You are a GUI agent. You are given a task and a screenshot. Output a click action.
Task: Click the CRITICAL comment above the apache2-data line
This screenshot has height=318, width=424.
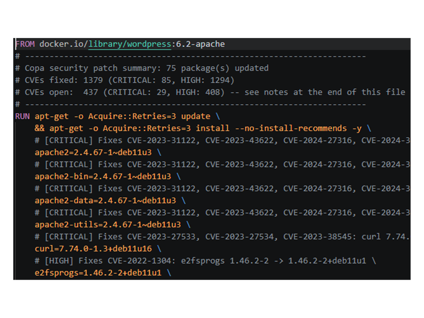(222, 189)
